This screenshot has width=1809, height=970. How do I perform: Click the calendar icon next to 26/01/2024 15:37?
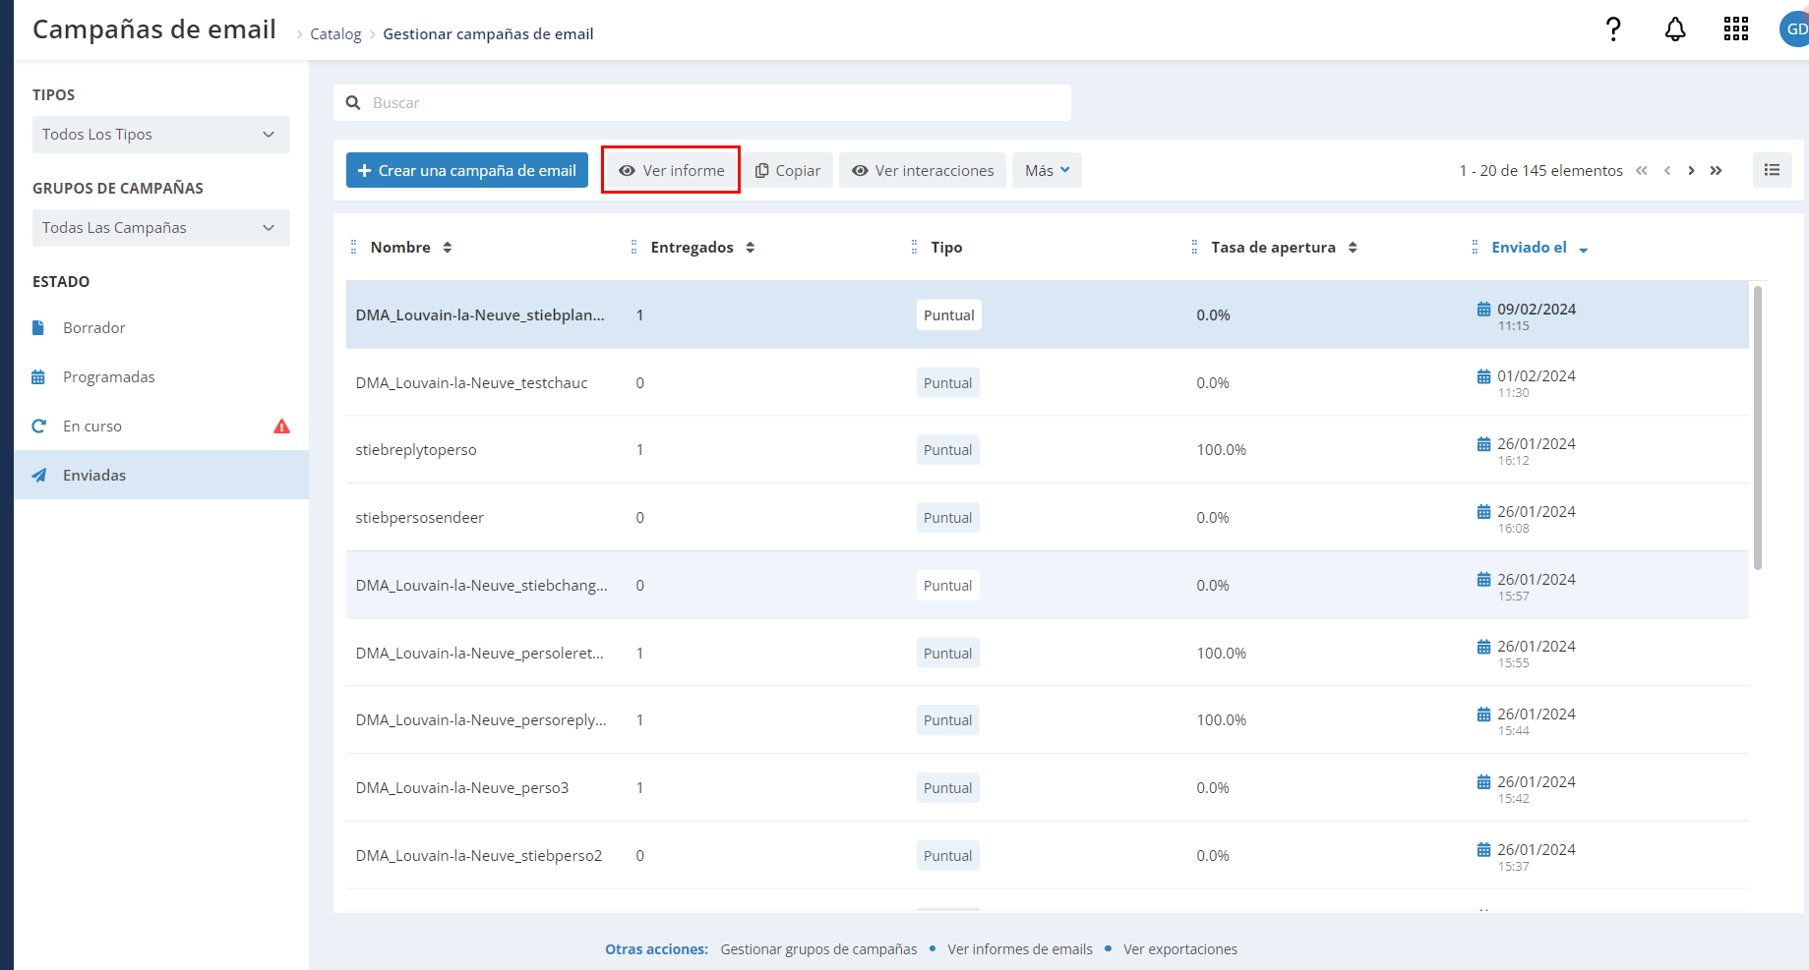point(1483,850)
